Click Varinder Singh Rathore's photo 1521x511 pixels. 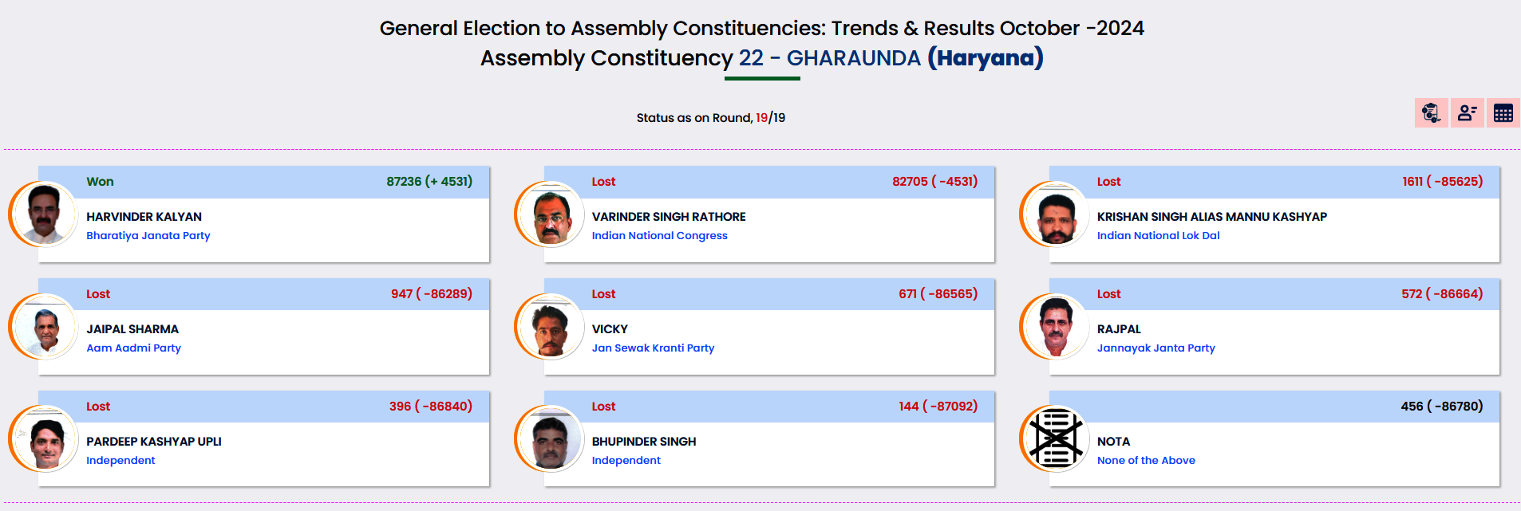coord(551,214)
